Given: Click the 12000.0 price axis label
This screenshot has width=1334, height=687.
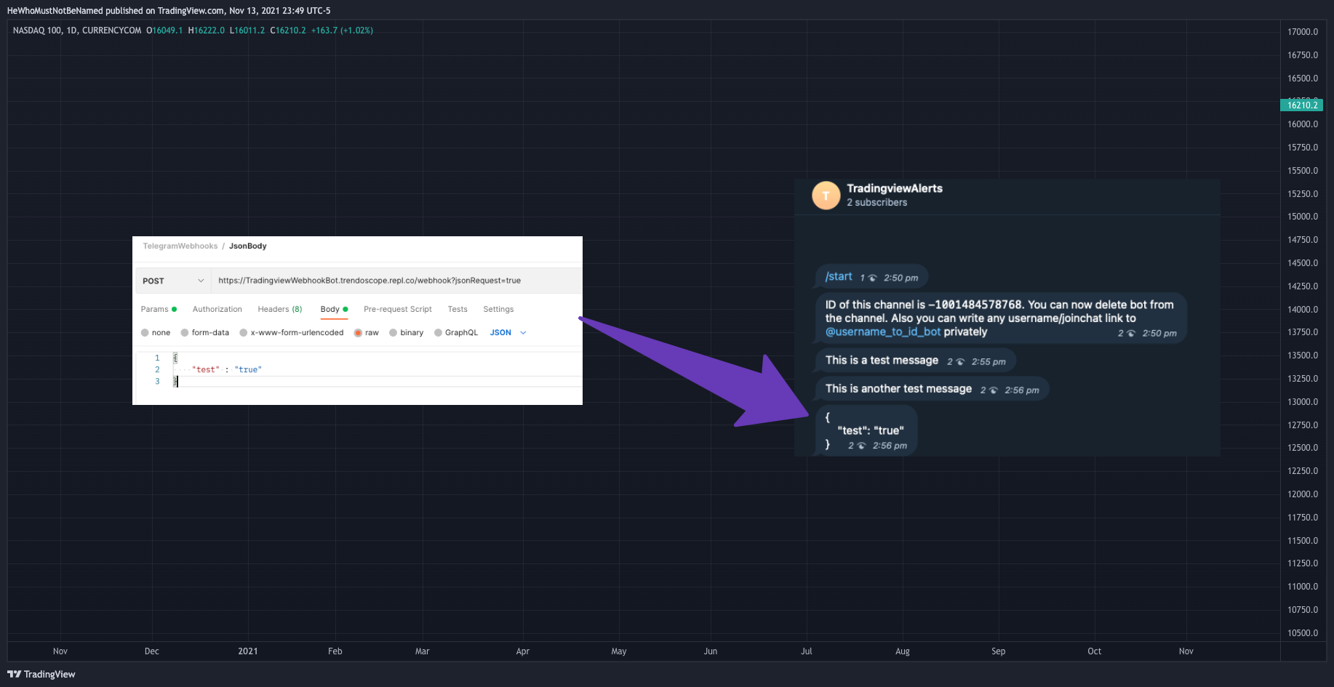Looking at the screenshot, I should coord(1303,494).
